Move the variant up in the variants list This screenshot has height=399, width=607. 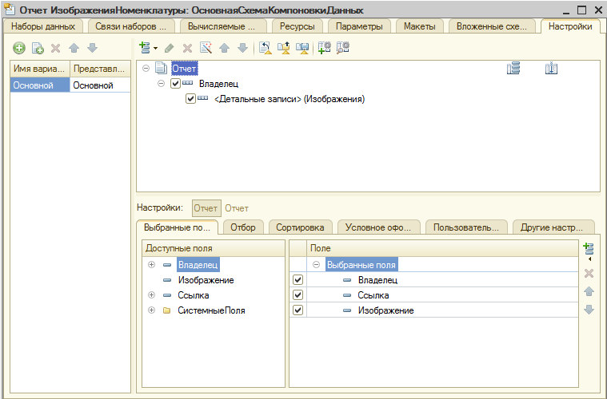click(x=74, y=48)
